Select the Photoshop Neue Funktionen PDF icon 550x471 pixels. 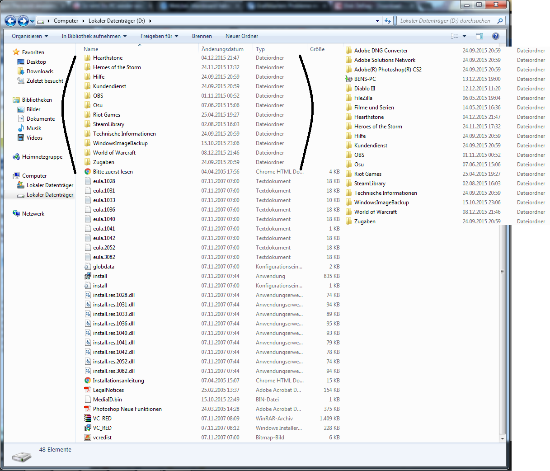88,409
